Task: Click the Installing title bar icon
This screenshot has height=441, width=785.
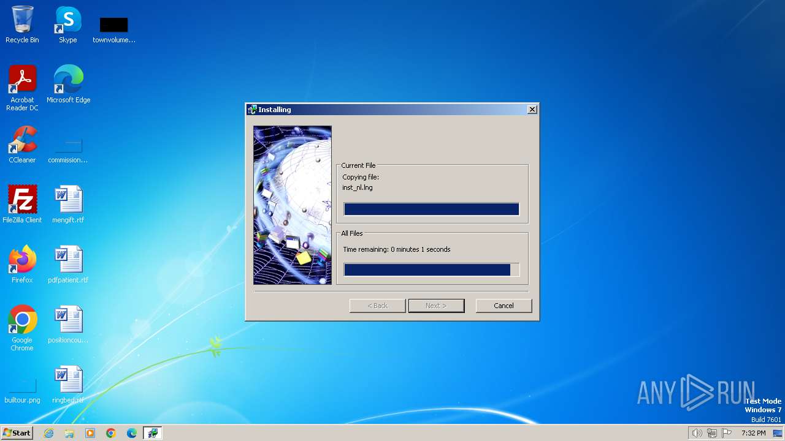Action: click(252, 110)
